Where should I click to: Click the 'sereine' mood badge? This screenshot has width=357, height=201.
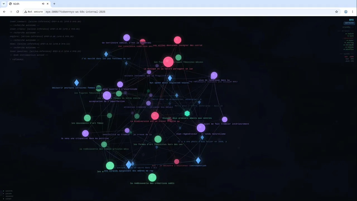[349, 23]
